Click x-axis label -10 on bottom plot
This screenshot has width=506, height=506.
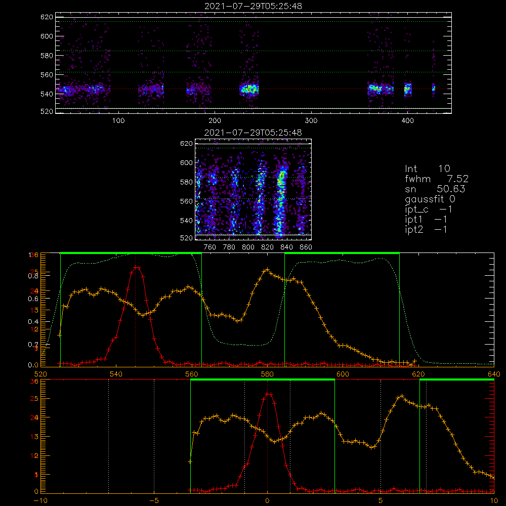40,501
